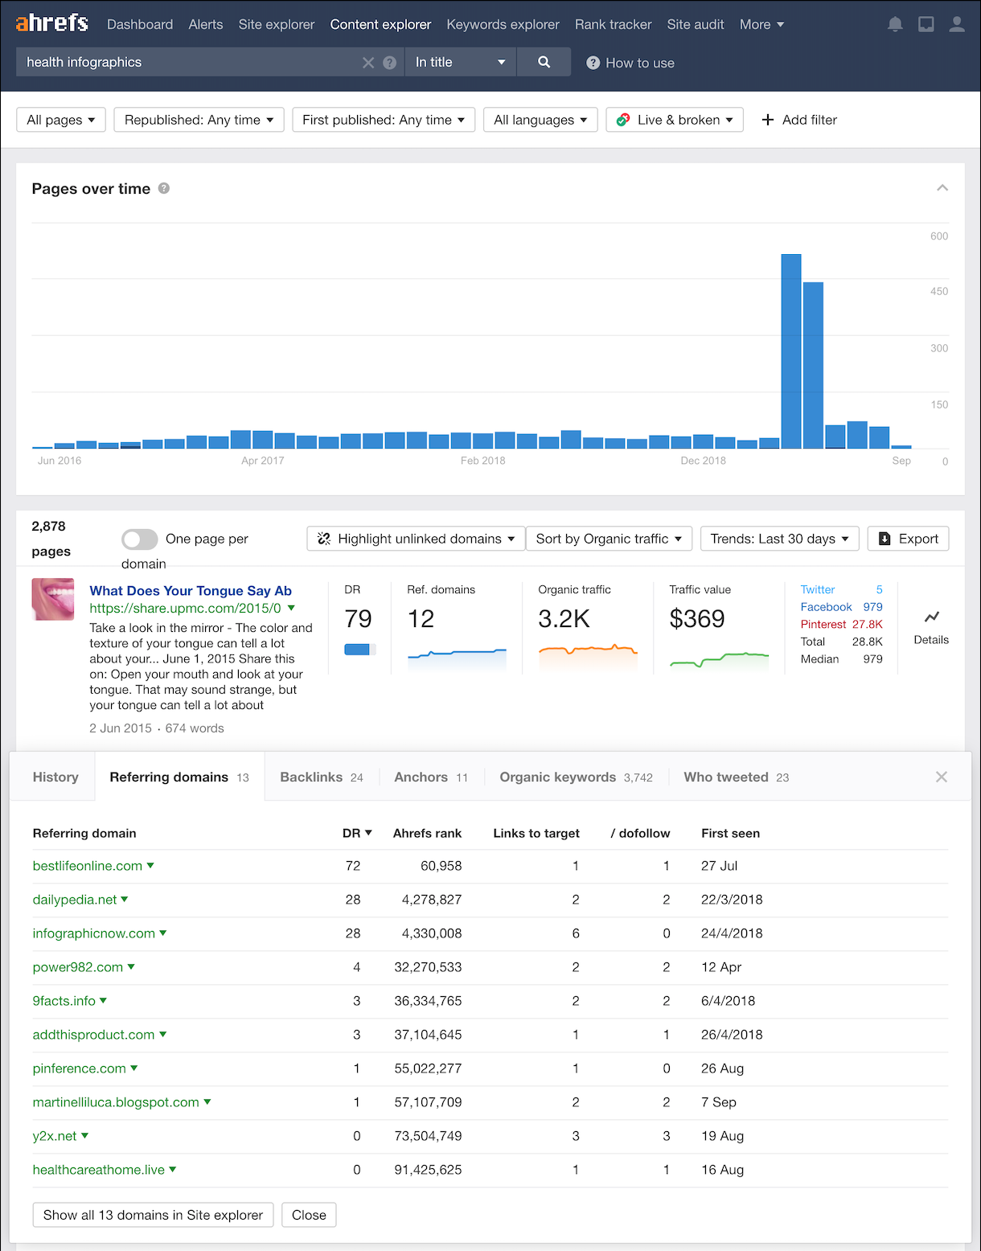Click the Organic traffic orange sparkline
This screenshot has width=981, height=1251.
point(588,657)
